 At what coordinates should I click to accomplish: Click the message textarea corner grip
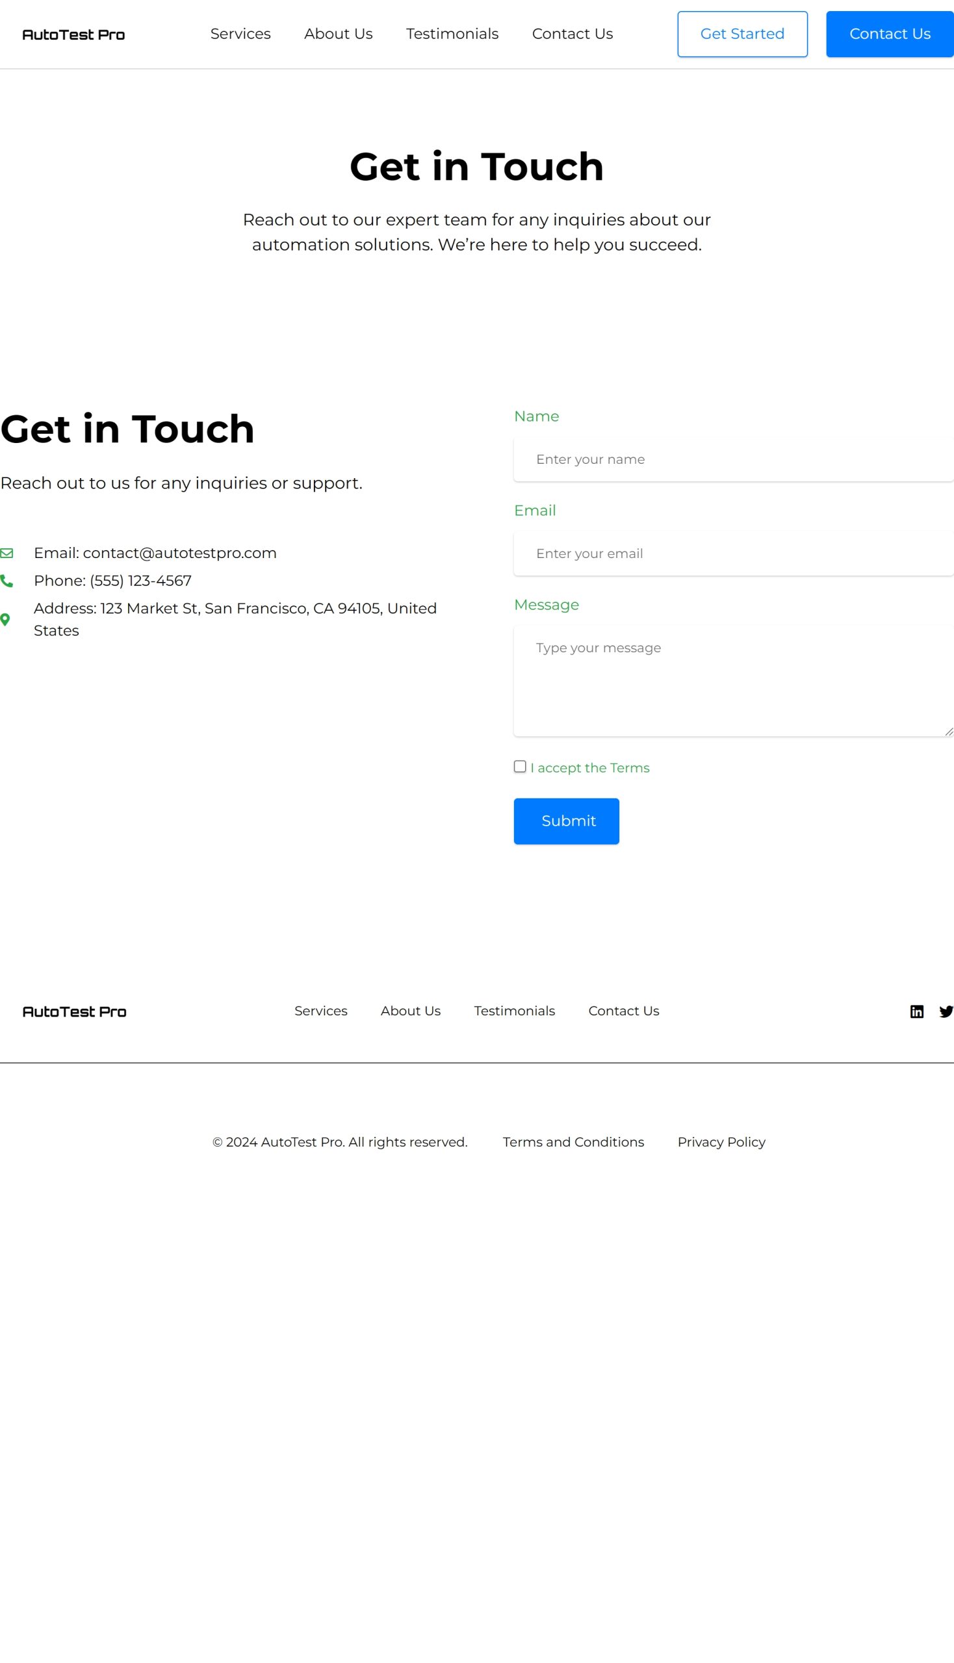[x=949, y=731]
